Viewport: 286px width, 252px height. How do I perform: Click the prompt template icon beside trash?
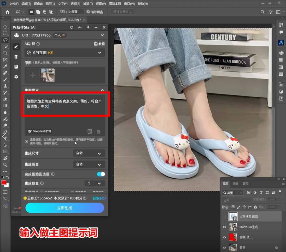[90, 131]
